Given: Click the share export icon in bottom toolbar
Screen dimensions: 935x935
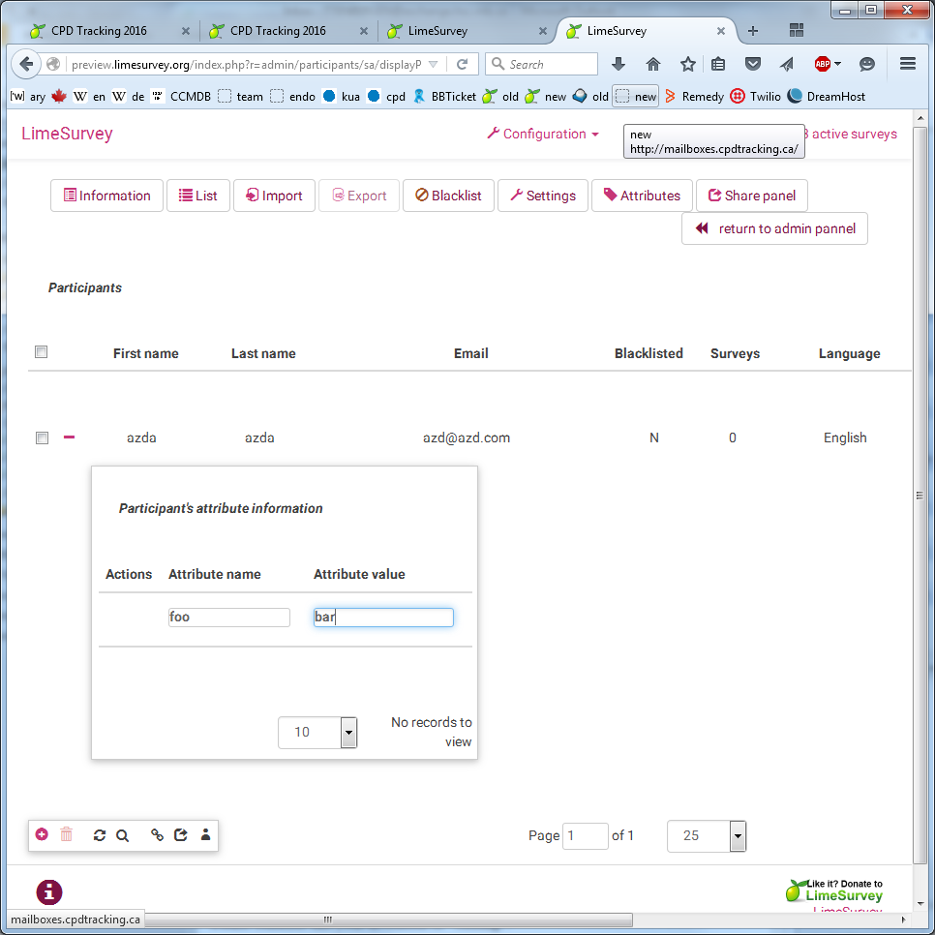Looking at the screenshot, I should click(x=181, y=834).
